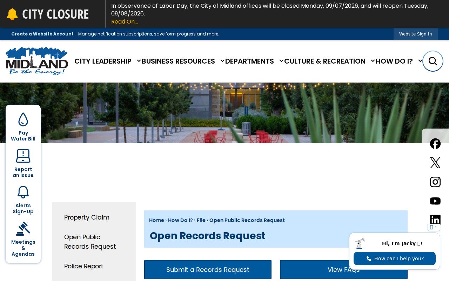Expand the Culture & Recreation menu chevron

tap(373, 61)
